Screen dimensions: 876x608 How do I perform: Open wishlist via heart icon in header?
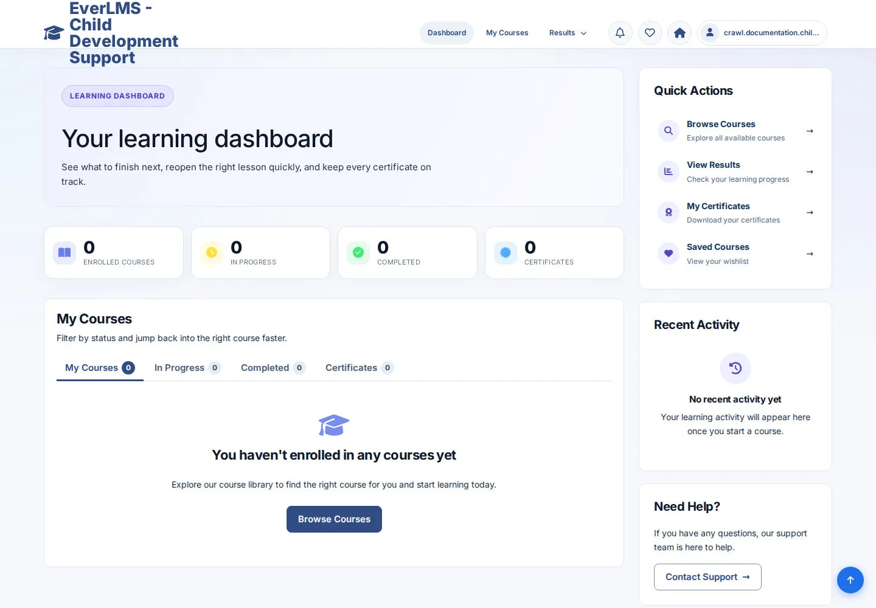tap(650, 33)
